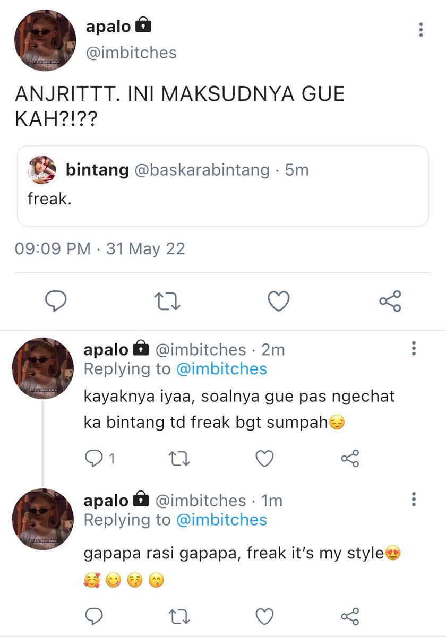
Task: Open the 09:09 PM · 31 May 22 timestamp
Action: [99, 249]
